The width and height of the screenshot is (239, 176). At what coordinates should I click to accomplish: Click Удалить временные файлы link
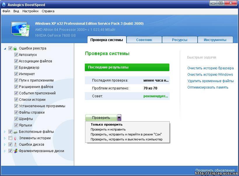coord(210,81)
